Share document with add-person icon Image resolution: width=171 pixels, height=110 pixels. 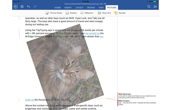point(155,7)
